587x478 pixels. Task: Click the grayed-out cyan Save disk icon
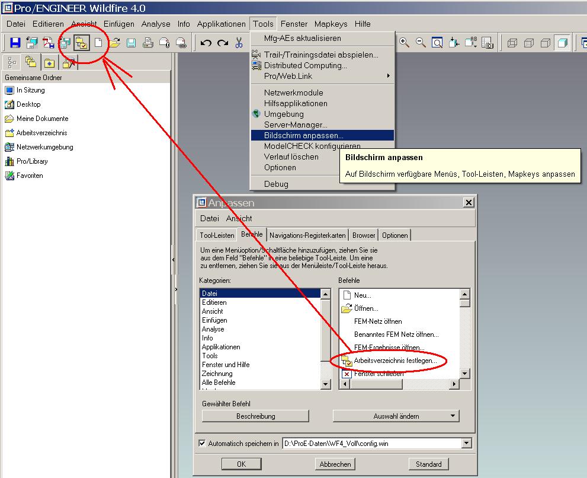pyautogui.click(x=131, y=43)
